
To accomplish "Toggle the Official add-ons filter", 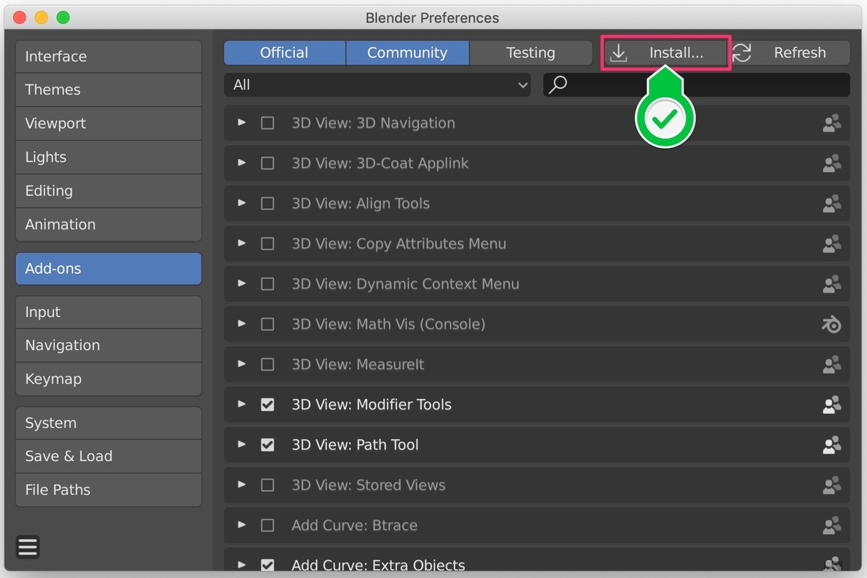I will [x=285, y=53].
